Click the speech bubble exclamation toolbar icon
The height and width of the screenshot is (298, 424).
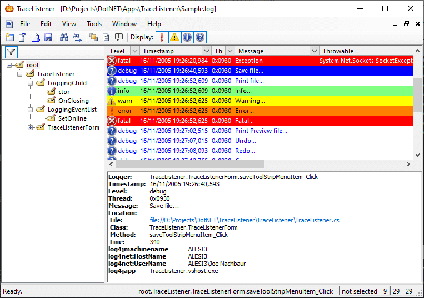[119, 37]
